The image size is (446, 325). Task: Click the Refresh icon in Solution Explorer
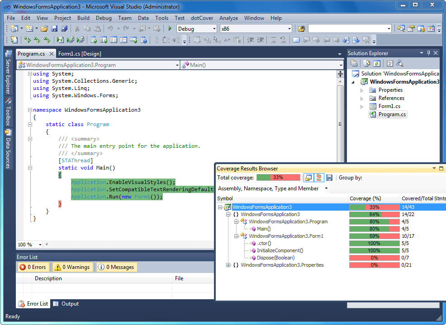point(376,64)
